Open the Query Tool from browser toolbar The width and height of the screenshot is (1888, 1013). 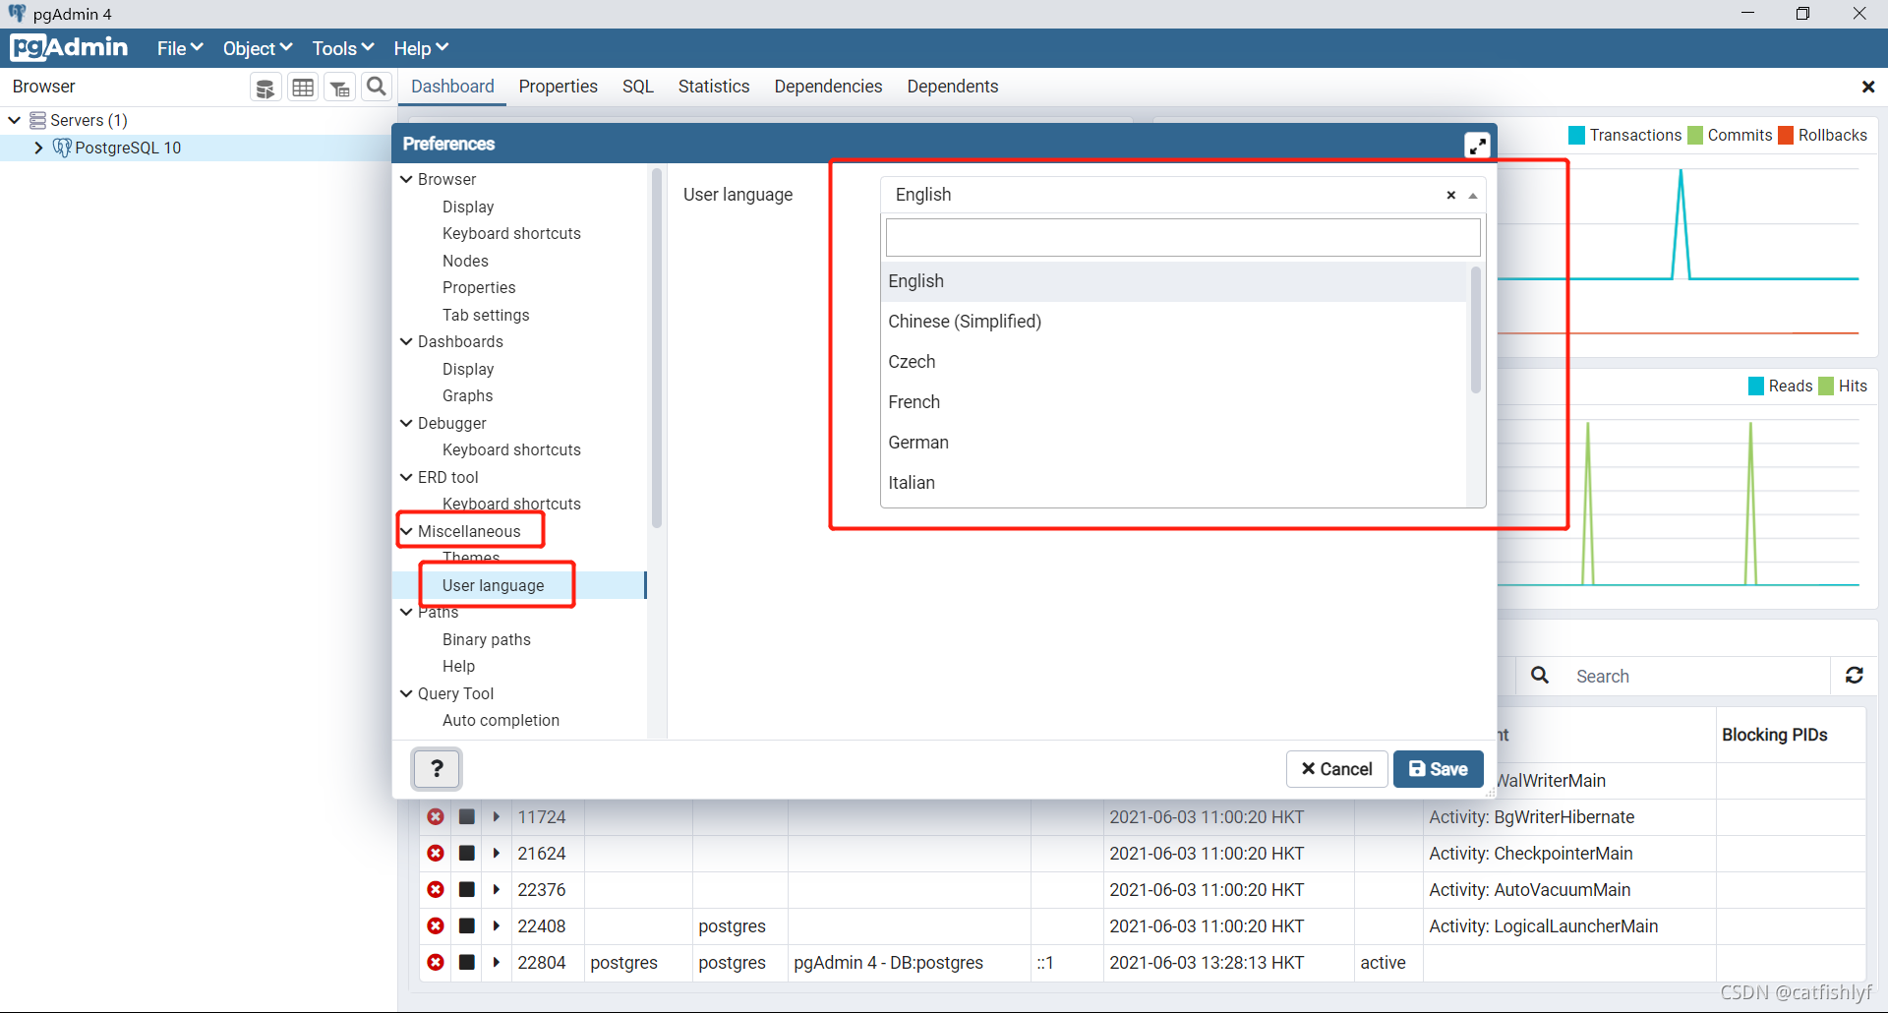[265, 87]
